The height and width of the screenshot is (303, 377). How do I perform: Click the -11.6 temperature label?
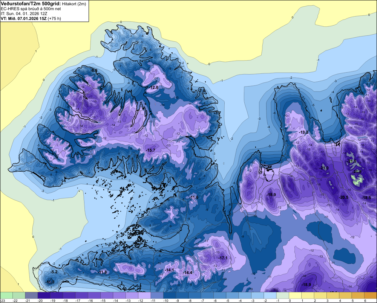(x=194, y=197)
